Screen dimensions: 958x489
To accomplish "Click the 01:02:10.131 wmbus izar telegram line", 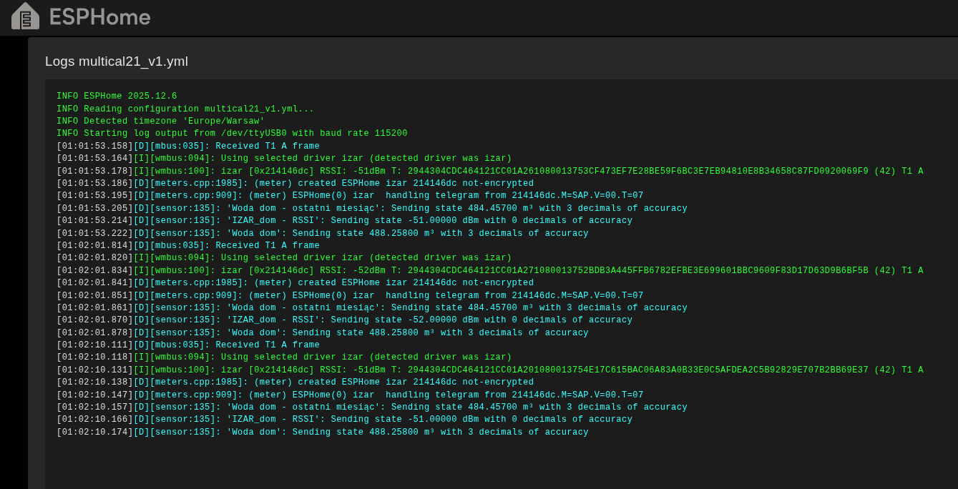I will (x=489, y=370).
